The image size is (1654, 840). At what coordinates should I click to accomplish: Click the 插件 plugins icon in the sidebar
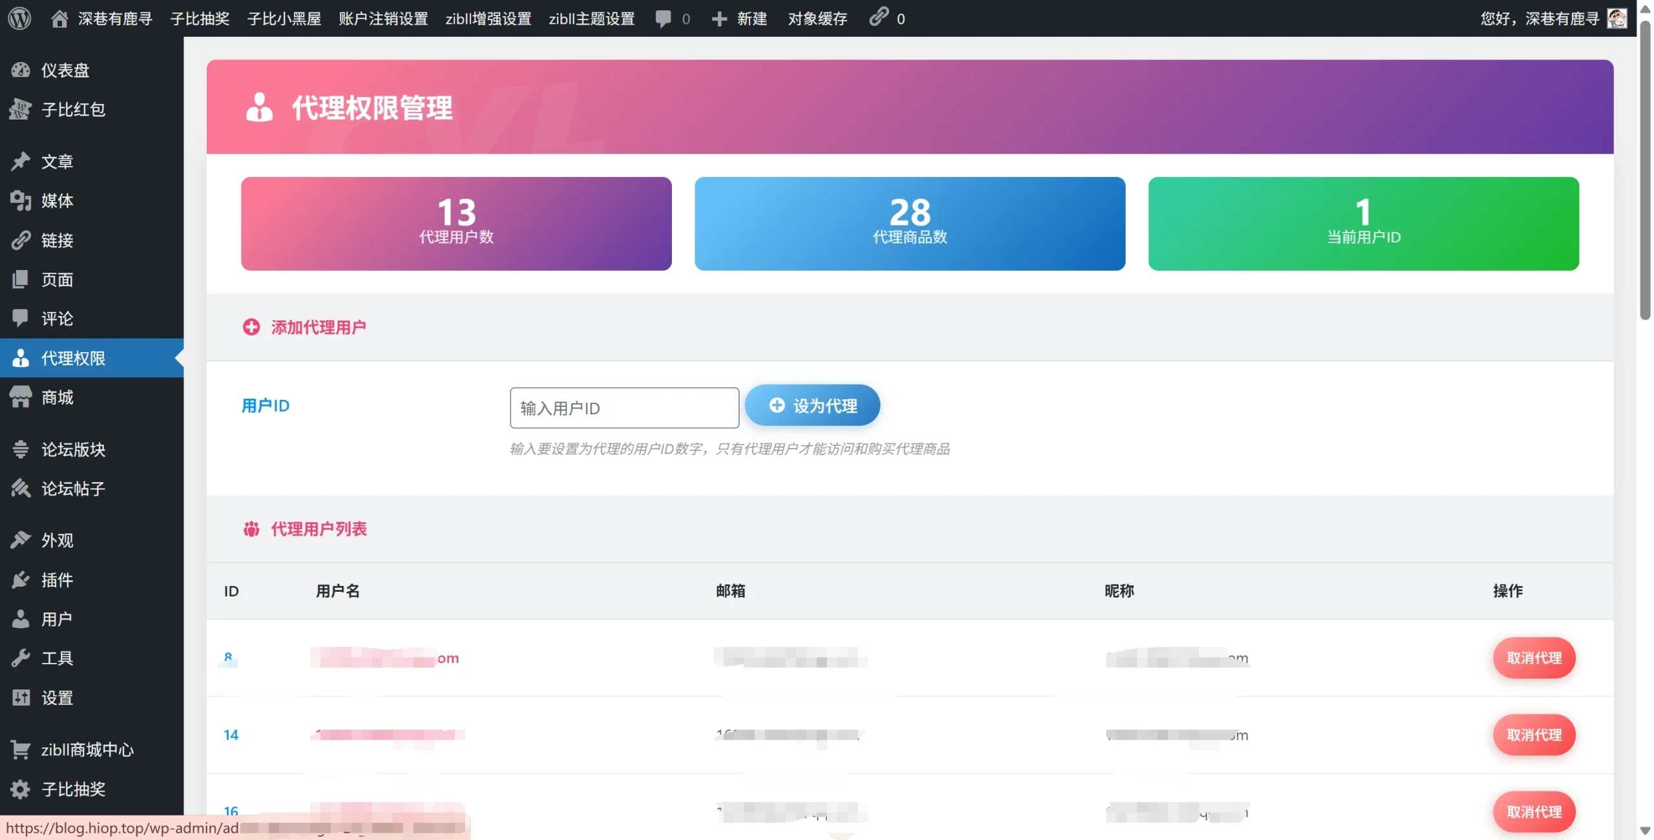pyautogui.click(x=21, y=580)
